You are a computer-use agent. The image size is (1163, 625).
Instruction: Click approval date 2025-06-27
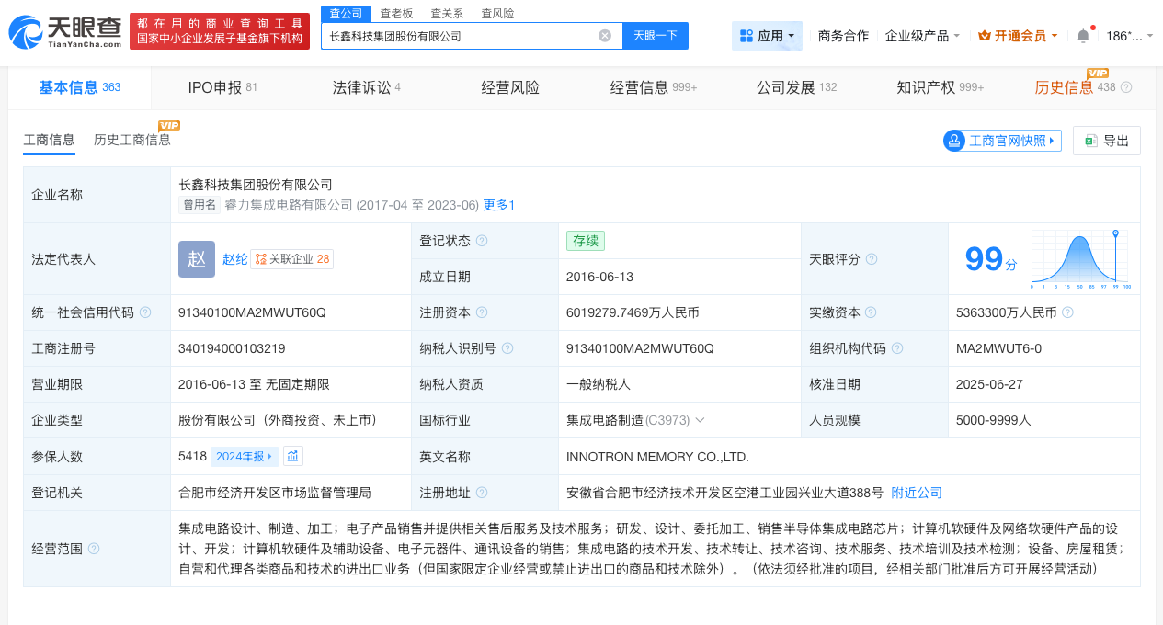click(x=989, y=384)
